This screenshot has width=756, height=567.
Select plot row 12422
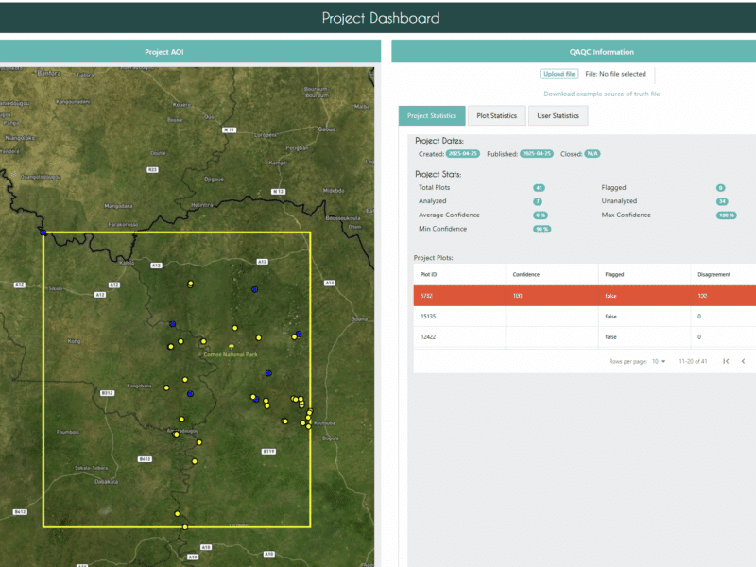click(x=584, y=337)
